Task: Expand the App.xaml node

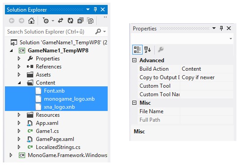Action: click(19, 123)
